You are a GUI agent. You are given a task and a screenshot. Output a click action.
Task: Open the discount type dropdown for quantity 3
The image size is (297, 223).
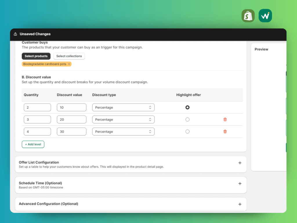click(x=123, y=119)
